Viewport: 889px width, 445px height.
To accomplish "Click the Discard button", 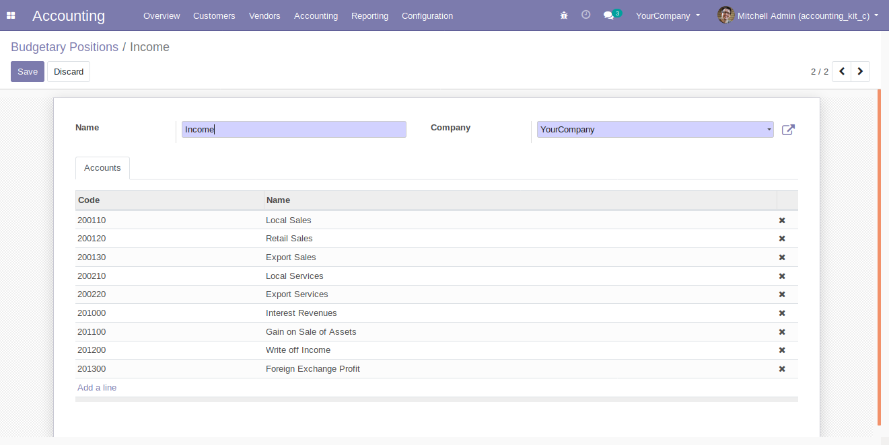I will (x=69, y=72).
